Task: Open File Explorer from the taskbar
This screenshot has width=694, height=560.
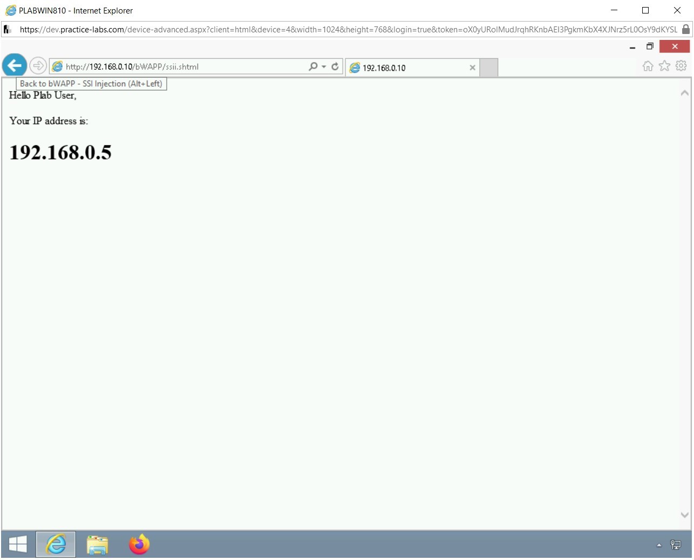Action: click(97, 545)
